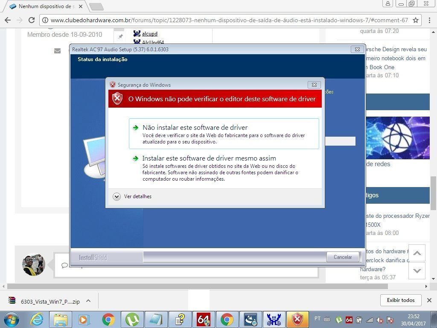The image size is (437, 328).
Task: Open Windows Media Player from the taskbar
Action: point(84,319)
